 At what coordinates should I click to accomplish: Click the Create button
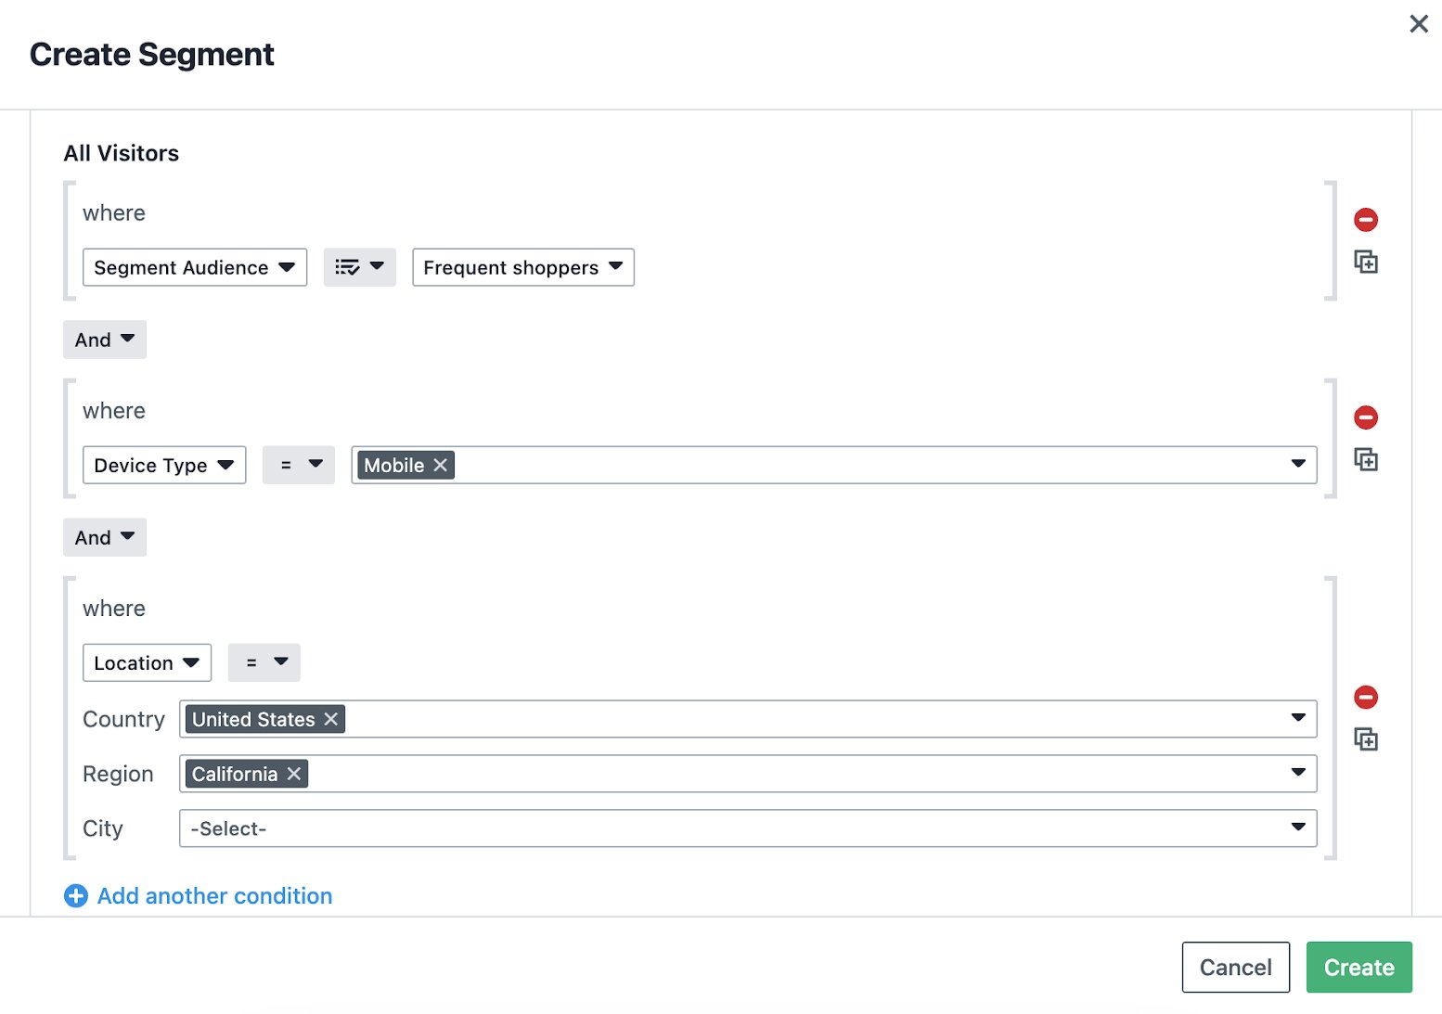1359,968
